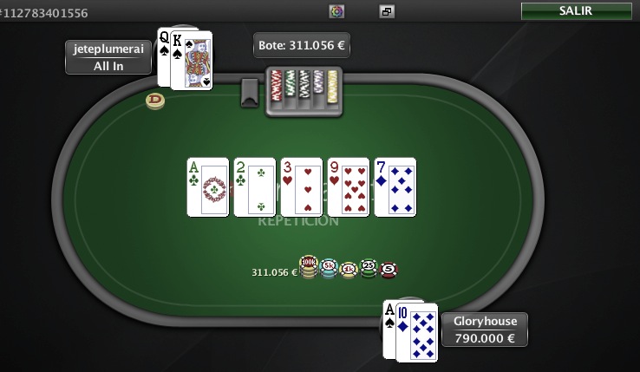
Task: Click the yellow 1k chip in the pot
Action: coord(349,271)
